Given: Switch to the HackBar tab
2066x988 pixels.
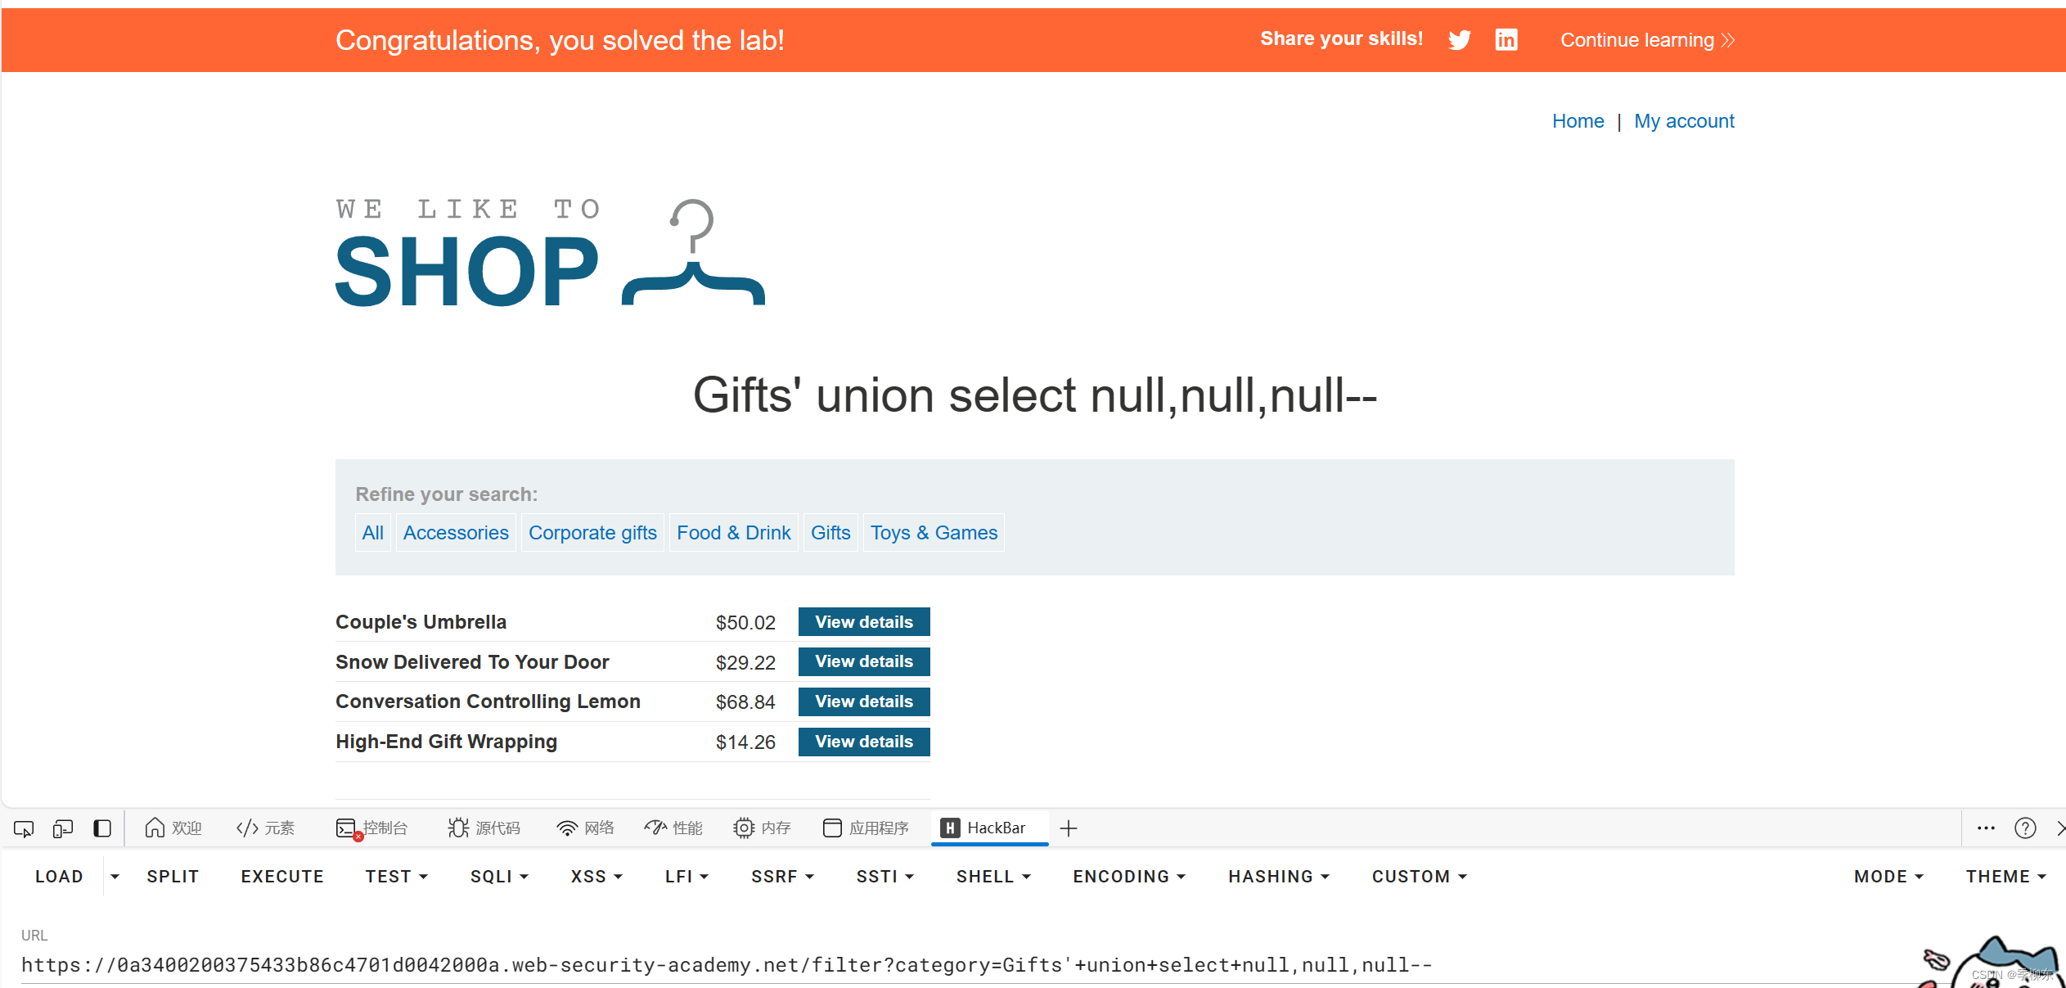Looking at the screenshot, I should (989, 828).
